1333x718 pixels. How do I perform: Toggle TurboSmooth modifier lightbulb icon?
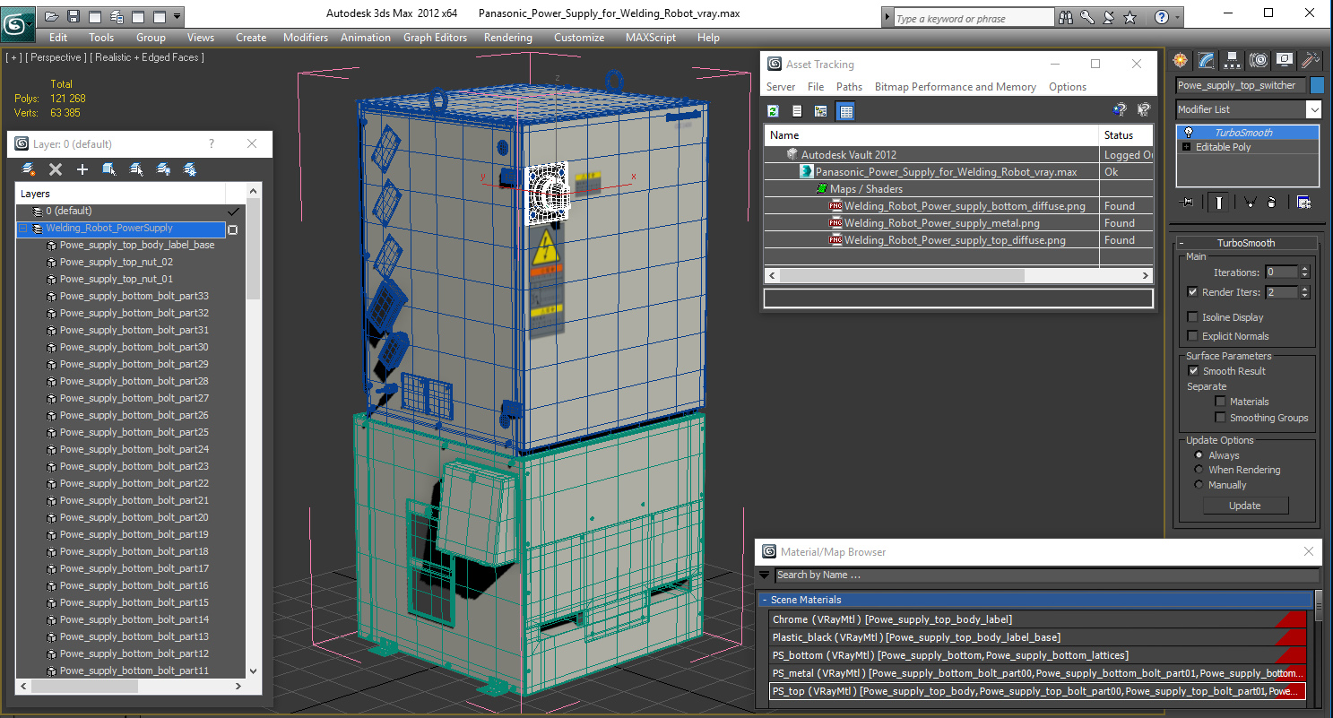pos(1189,132)
